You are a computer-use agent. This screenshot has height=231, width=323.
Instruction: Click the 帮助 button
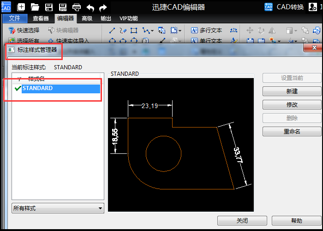point(297,221)
